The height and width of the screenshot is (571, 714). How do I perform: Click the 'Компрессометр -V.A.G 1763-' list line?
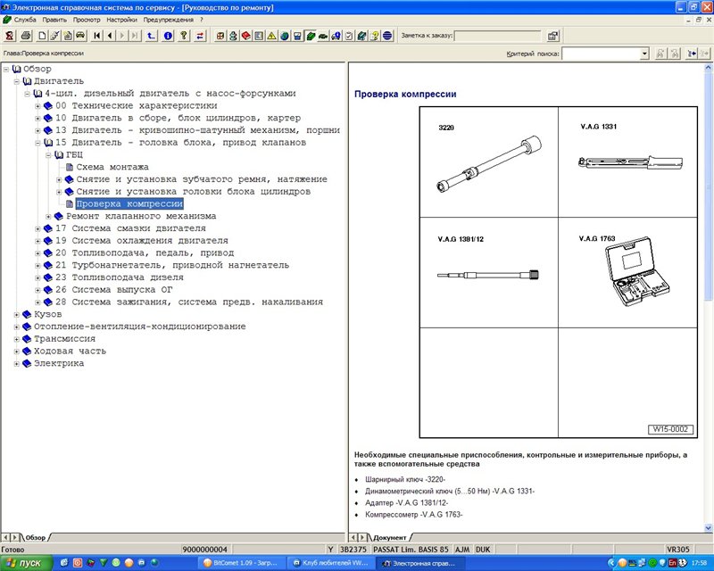click(413, 515)
